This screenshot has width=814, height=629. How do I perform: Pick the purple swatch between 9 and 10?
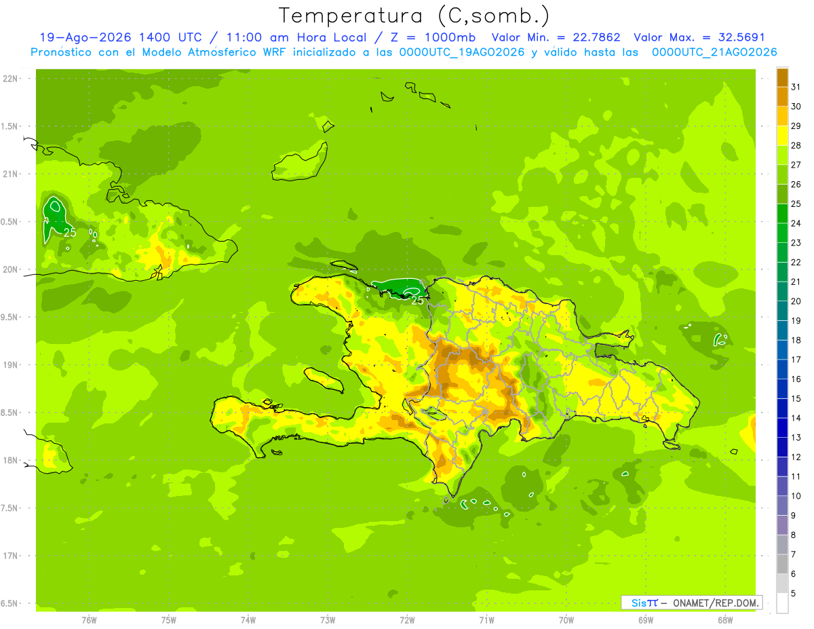tap(782, 506)
